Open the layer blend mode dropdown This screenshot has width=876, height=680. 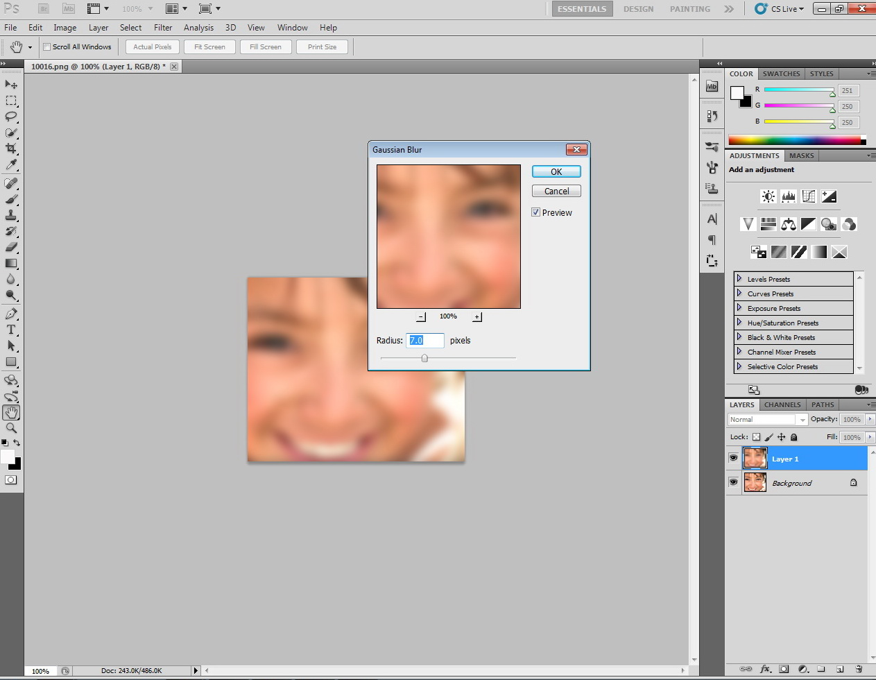pos(768,420)
